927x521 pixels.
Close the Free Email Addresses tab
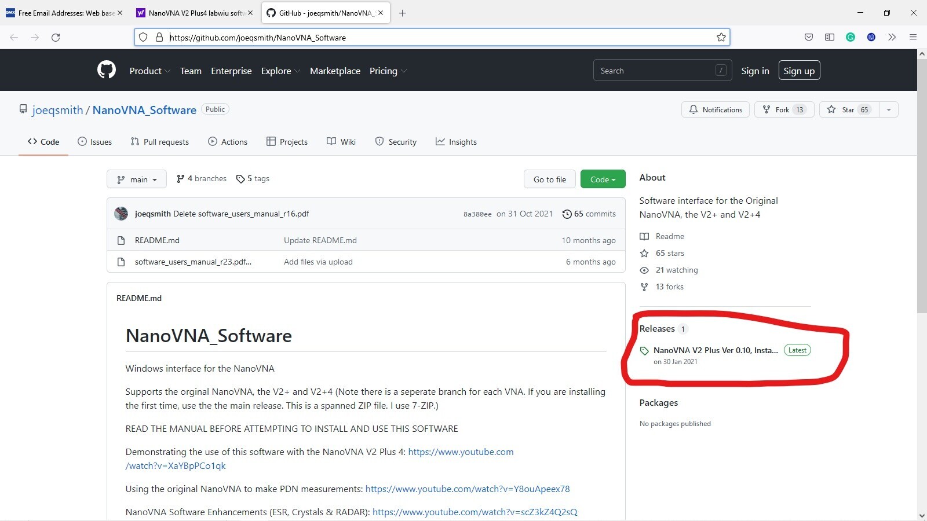(x=120, y=13)
